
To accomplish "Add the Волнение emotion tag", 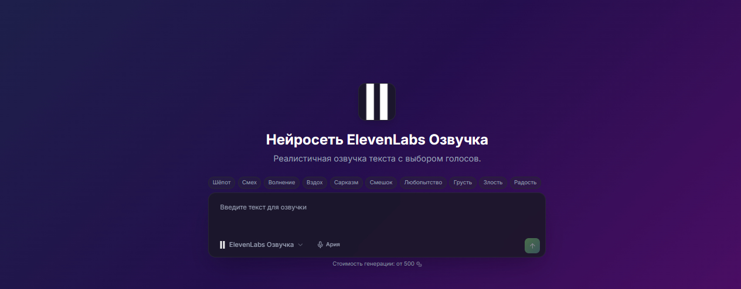I will (281, 183).
